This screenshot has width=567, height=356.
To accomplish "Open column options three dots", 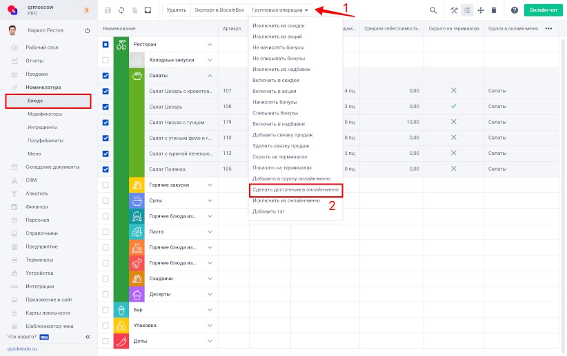I will (548, 28).
